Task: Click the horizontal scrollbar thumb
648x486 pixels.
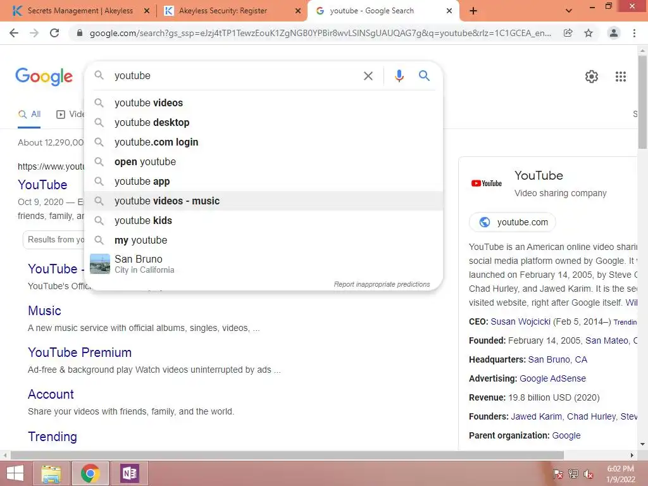Action: [x=287, y=455]
